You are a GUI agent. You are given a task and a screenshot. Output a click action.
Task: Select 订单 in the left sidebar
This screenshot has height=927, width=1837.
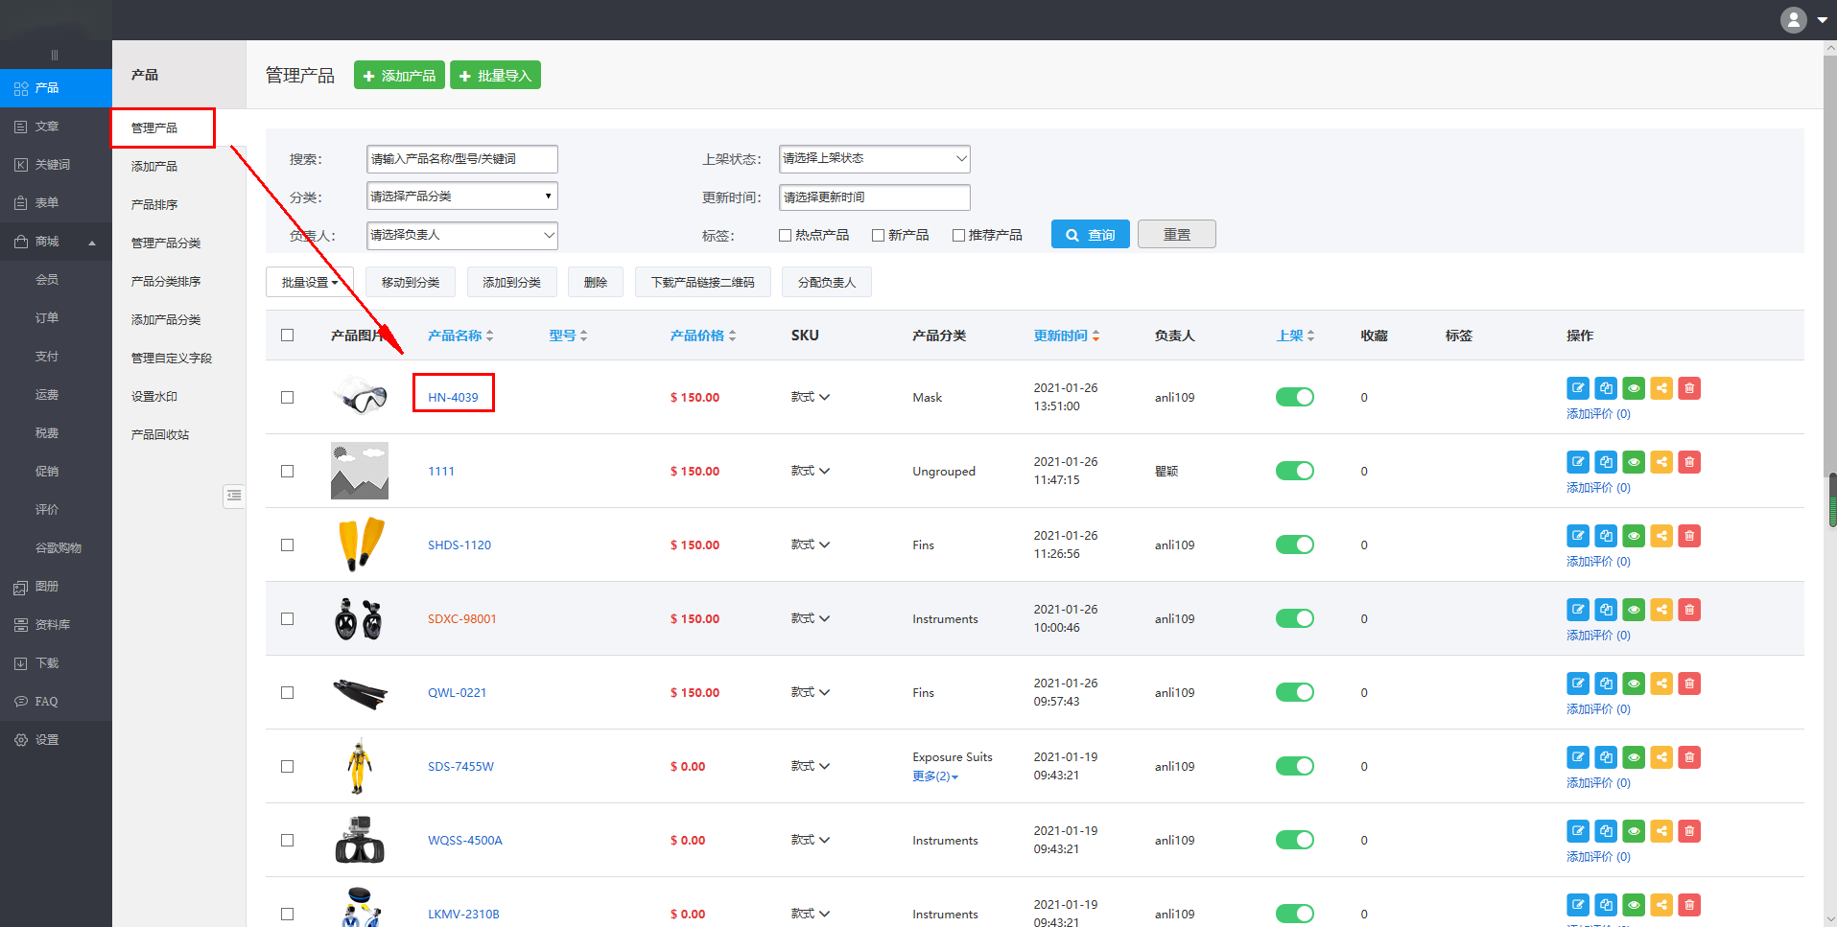coord(47,317)
